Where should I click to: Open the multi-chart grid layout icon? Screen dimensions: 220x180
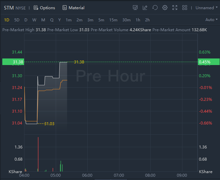click(185, 8)
